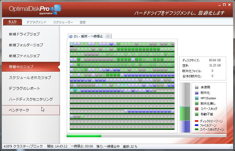Maximize the OptimalDisk Pro window

(224, 5)
